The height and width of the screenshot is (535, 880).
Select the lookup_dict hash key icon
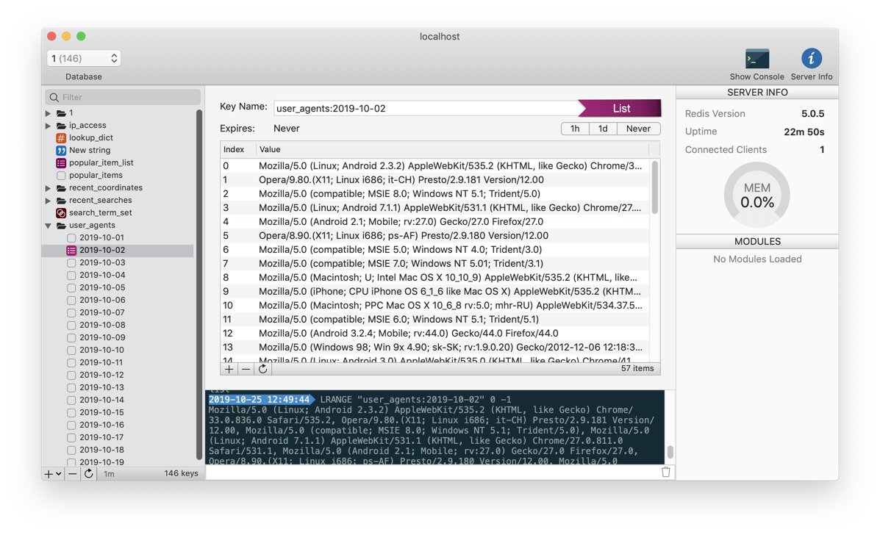[61, 138]
